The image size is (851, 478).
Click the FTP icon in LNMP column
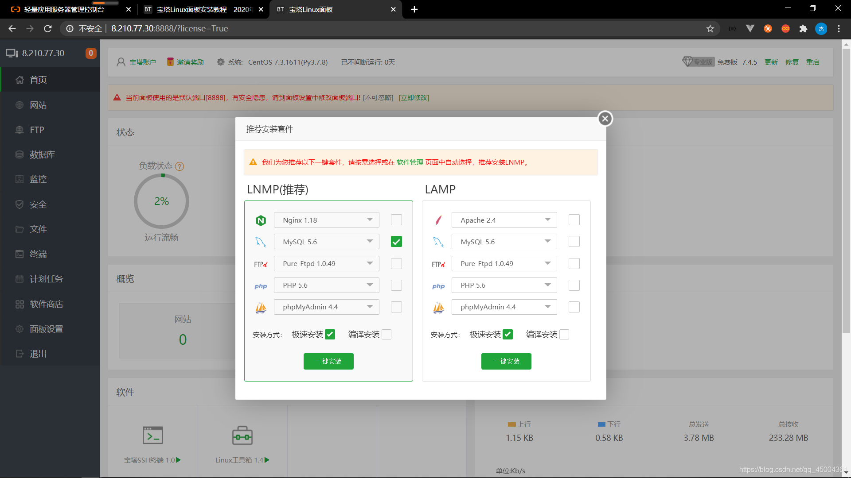click(x=261, y=264)
